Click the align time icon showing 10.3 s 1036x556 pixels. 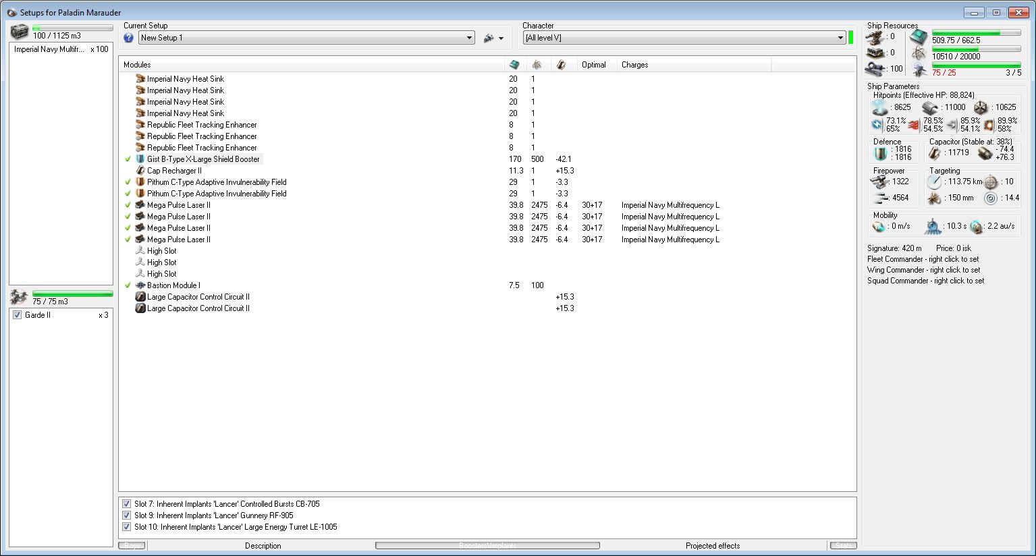click(x=933, y=227)
